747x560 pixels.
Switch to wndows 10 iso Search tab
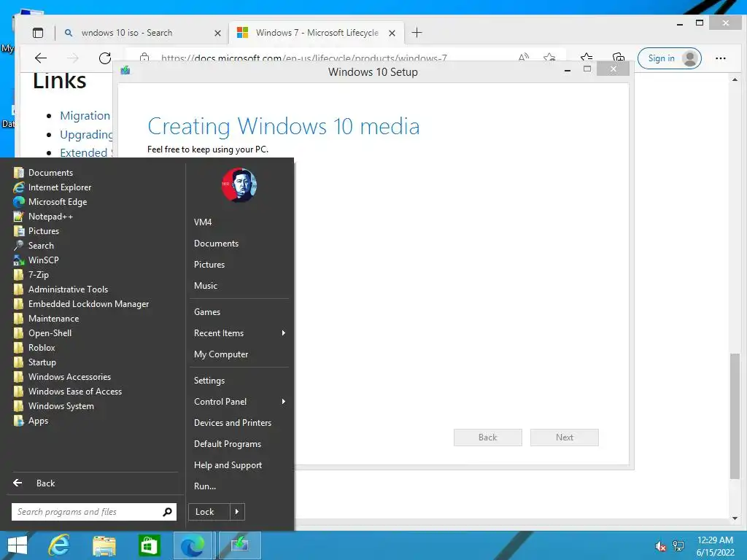[x=127, y=33]
